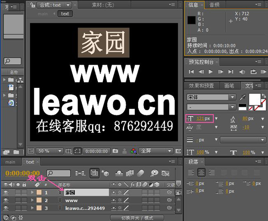Toggle solo switch for layer 1 家园
268x221 pixels.
click(x=18, y=192)
